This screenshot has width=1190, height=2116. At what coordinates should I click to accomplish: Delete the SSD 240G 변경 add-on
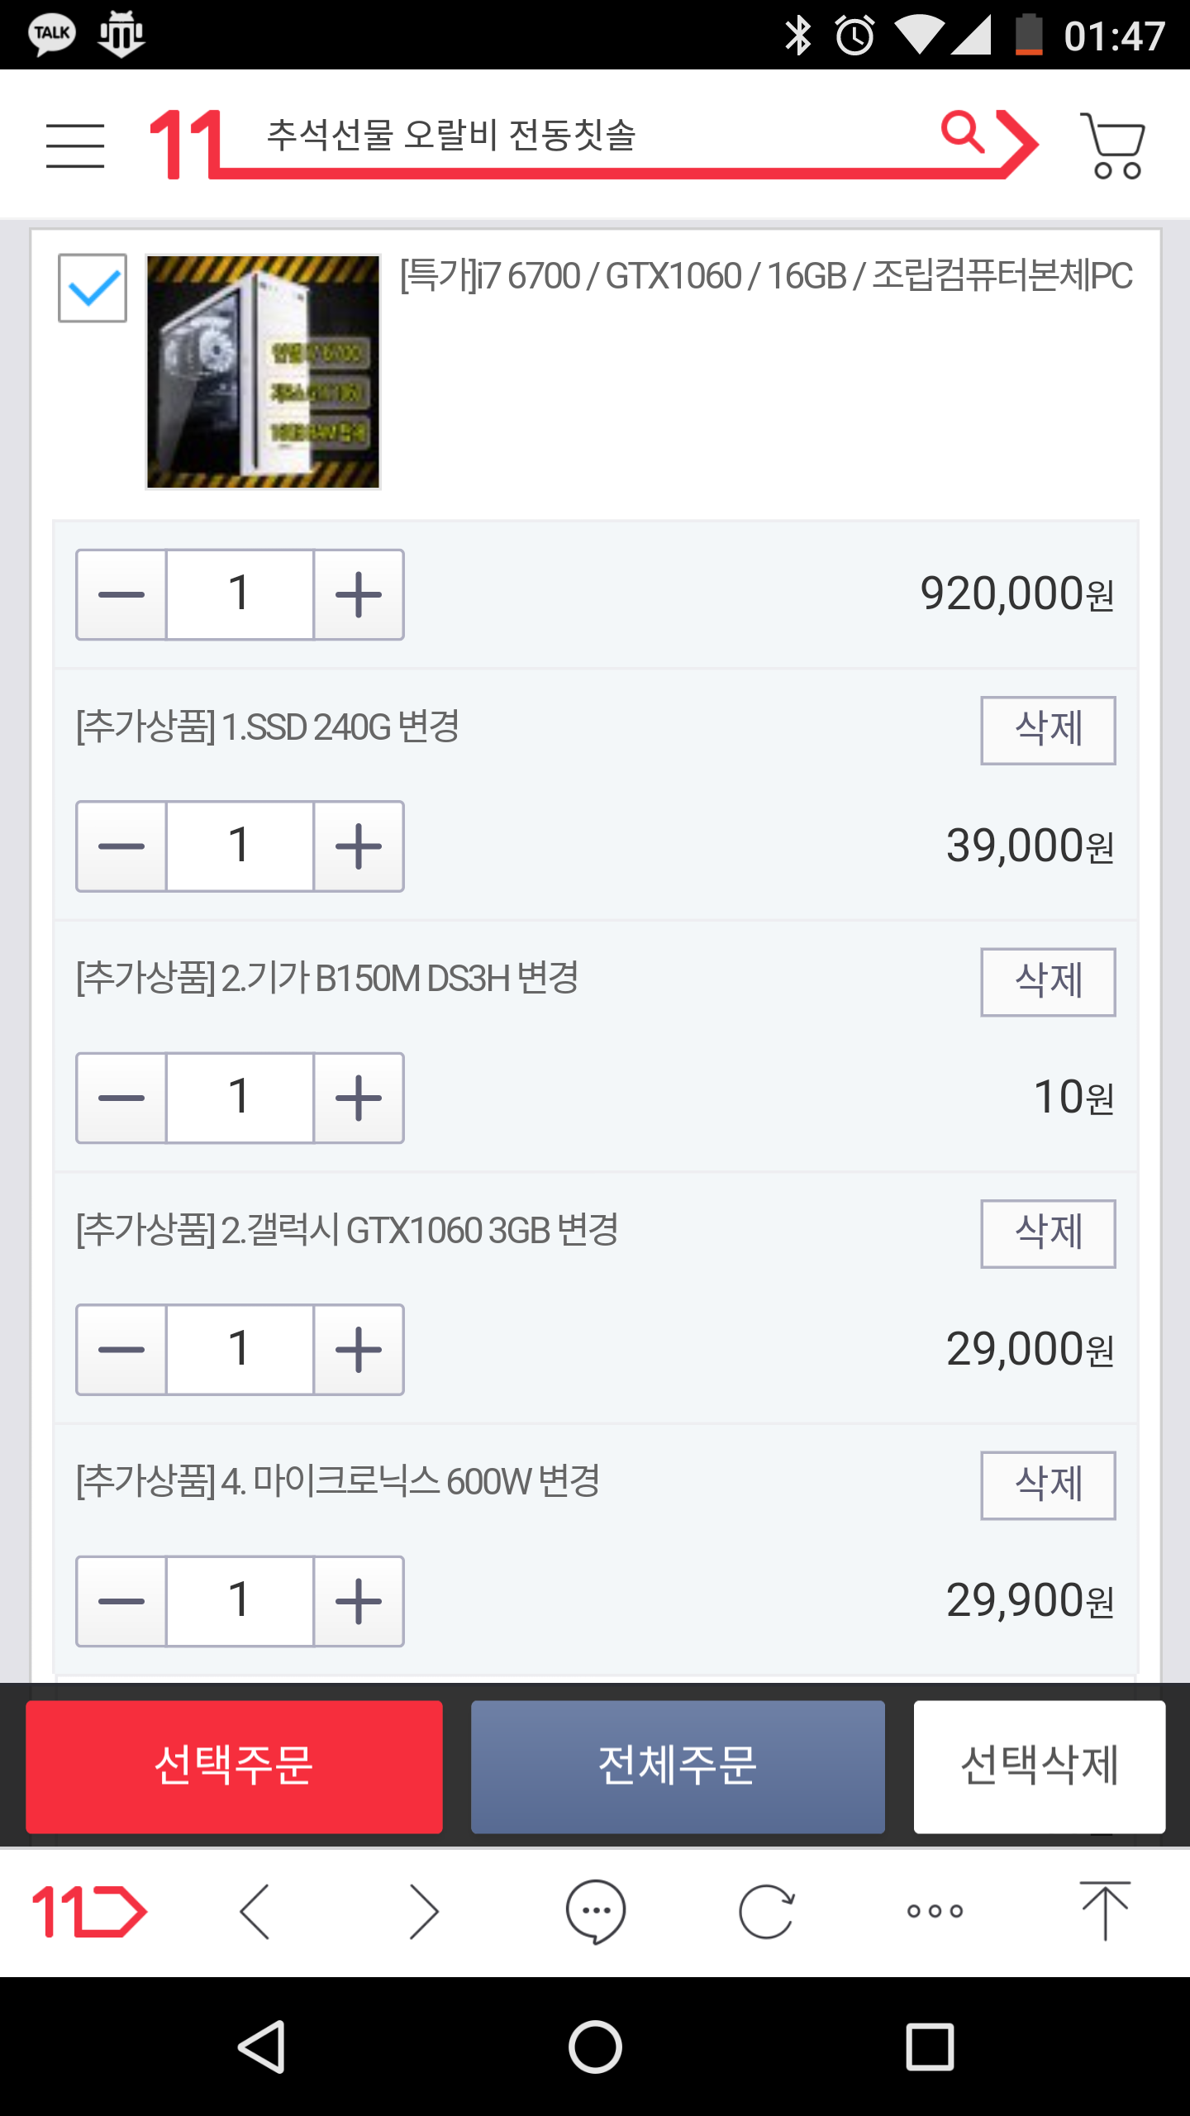(x=1048, y=730)
